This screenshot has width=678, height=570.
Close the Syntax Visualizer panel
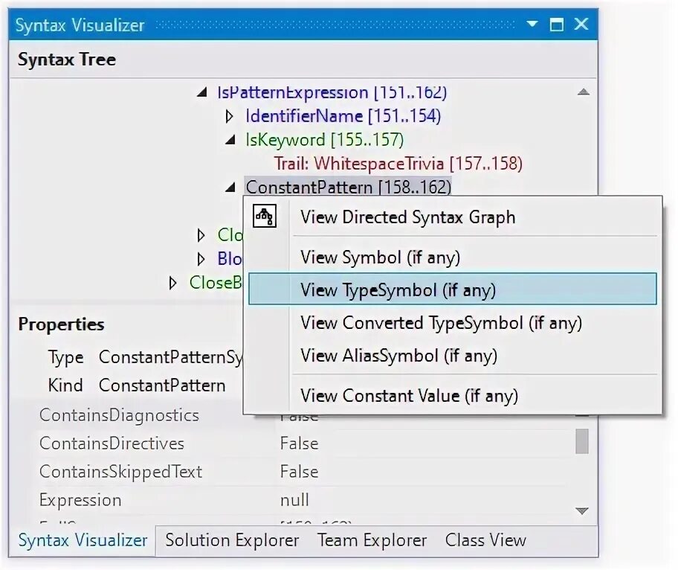coord(581,24)
